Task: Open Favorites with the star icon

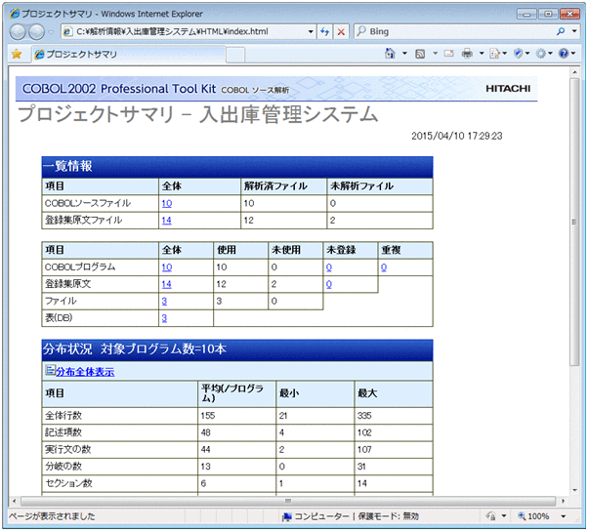Action: (x=17, y=54)
